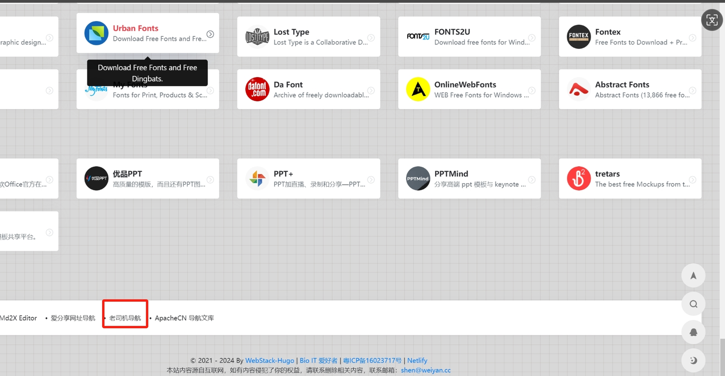
Task: Click the 'Abstract Fonts' card title
Action: click(x=622, y=85)
